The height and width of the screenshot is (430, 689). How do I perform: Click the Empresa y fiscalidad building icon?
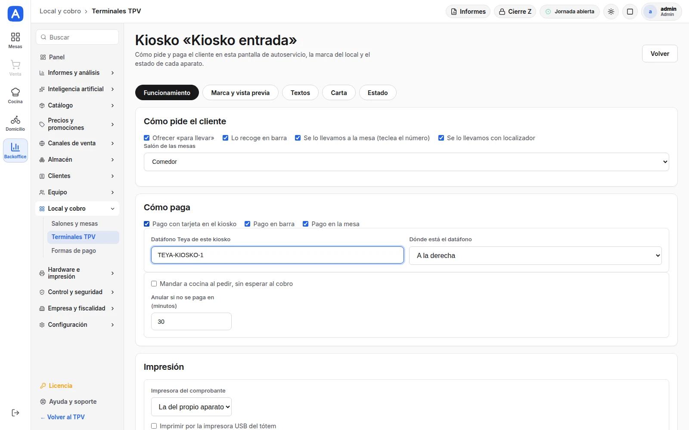click(x=42, y=309)
